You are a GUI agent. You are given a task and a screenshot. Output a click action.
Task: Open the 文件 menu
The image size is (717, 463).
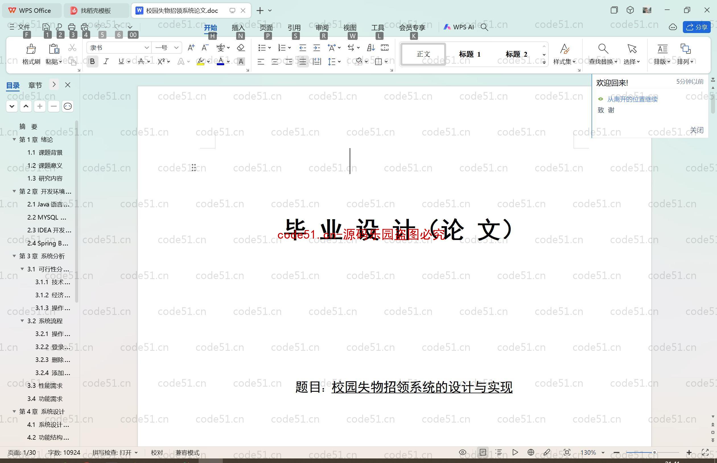pyautogui.click(x=20, y=27)
